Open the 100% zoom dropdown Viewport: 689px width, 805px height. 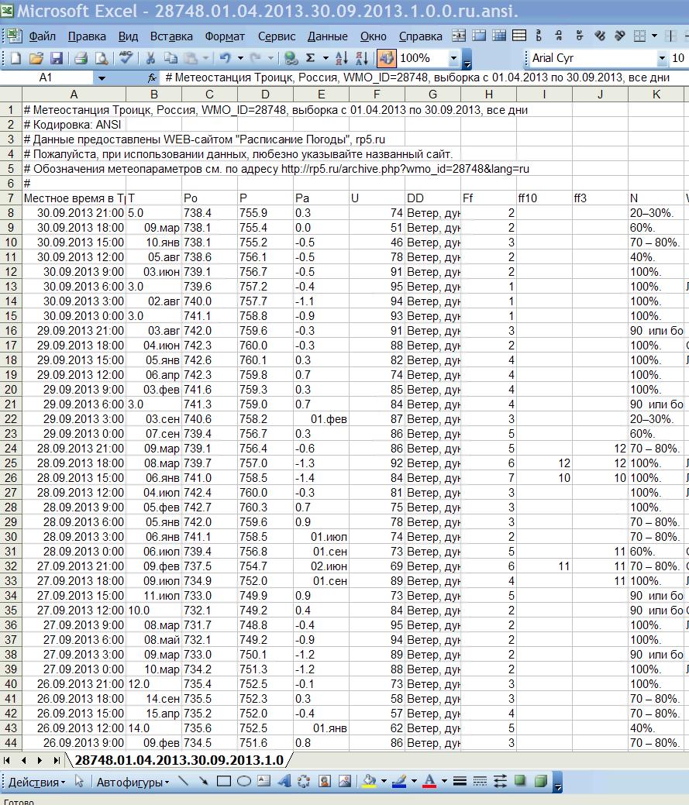click(453, 58)
